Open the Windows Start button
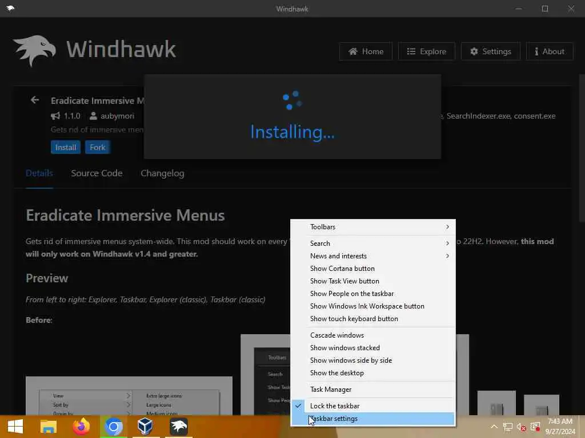 tap(15, 427)
